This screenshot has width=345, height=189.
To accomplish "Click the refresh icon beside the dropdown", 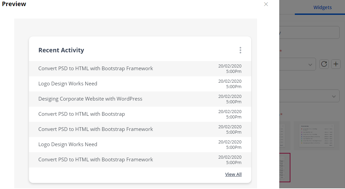I will click(x=324, y=64).
